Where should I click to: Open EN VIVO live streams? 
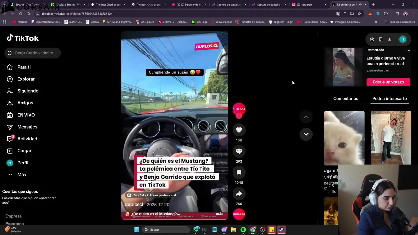(26, 115)
